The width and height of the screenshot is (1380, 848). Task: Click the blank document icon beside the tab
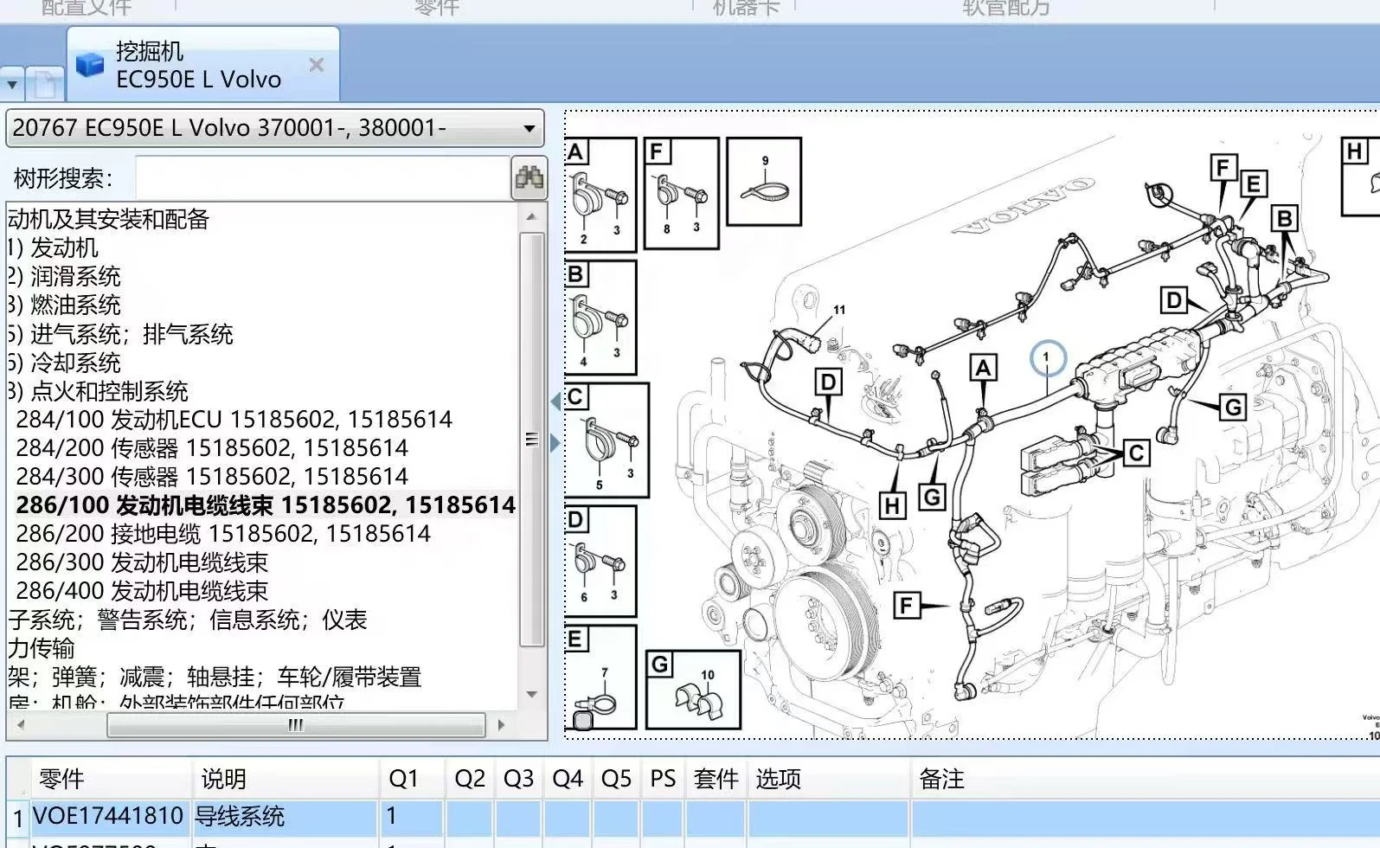[44, 85]
